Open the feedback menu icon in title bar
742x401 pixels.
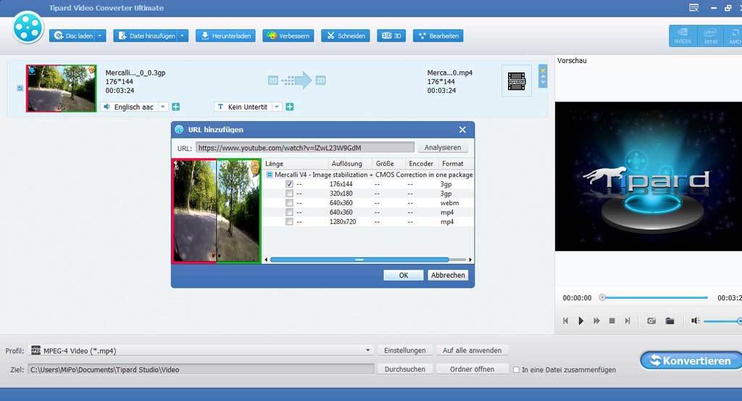[x=693, y=7]
